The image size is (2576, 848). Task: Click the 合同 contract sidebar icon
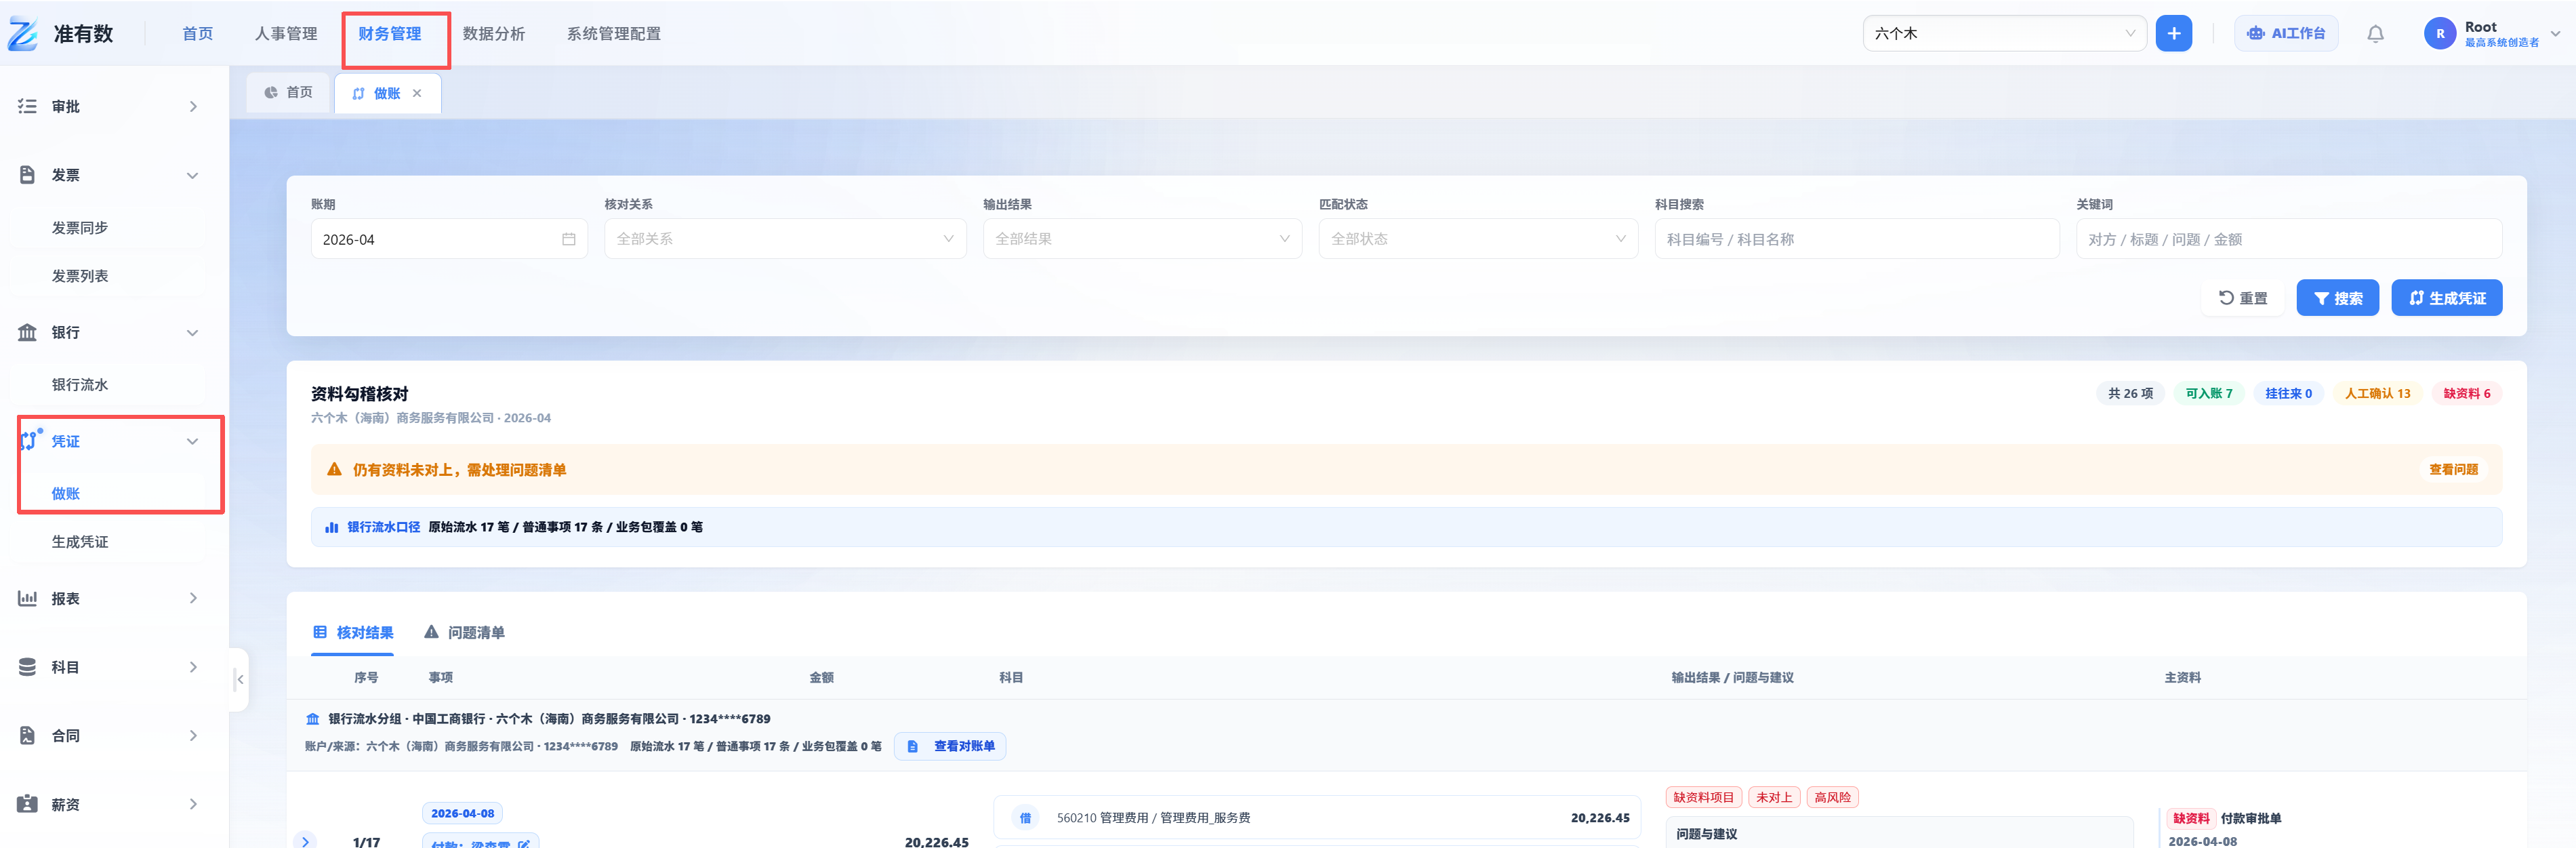click(x=27, y=735)
